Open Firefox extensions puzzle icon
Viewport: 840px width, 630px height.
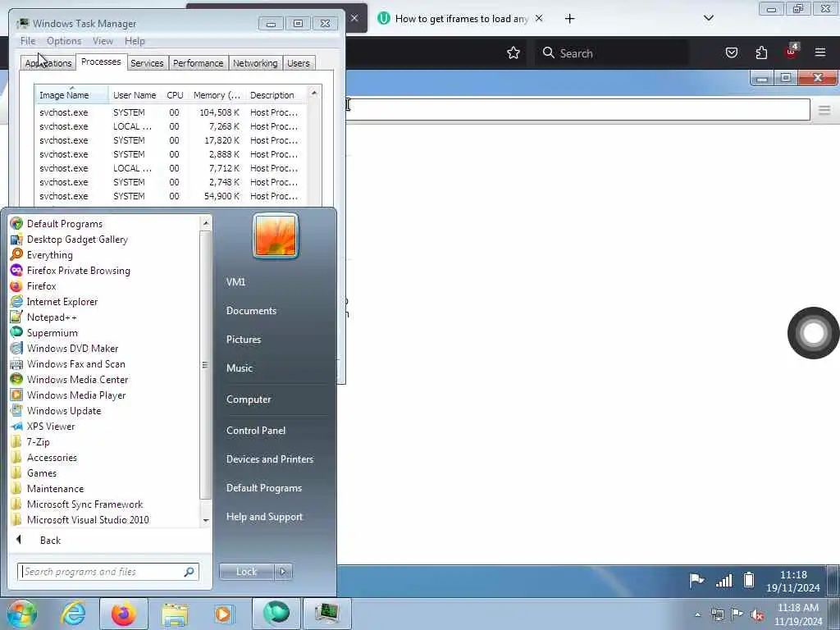click(761, 52)
